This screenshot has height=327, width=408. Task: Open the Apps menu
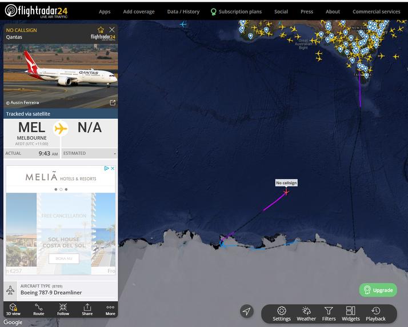pos(105,11)
